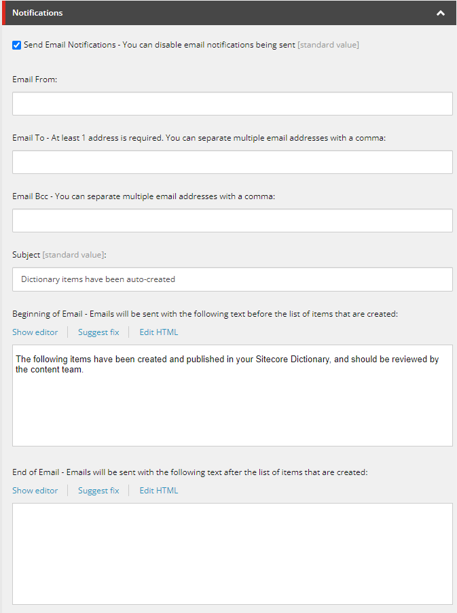Screen dimensions: 457x613
Task: Open Edit HTML for Beginning of Email
Action: pos(158,332)
